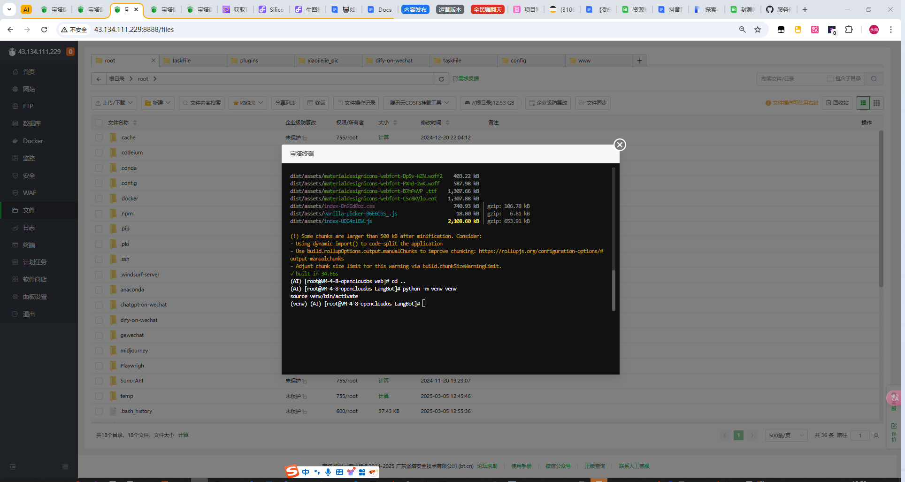The width and height of the screenshot is (905, 482).
Task: Open the 使用手册 footer link
Action: [x=522, y=466]
